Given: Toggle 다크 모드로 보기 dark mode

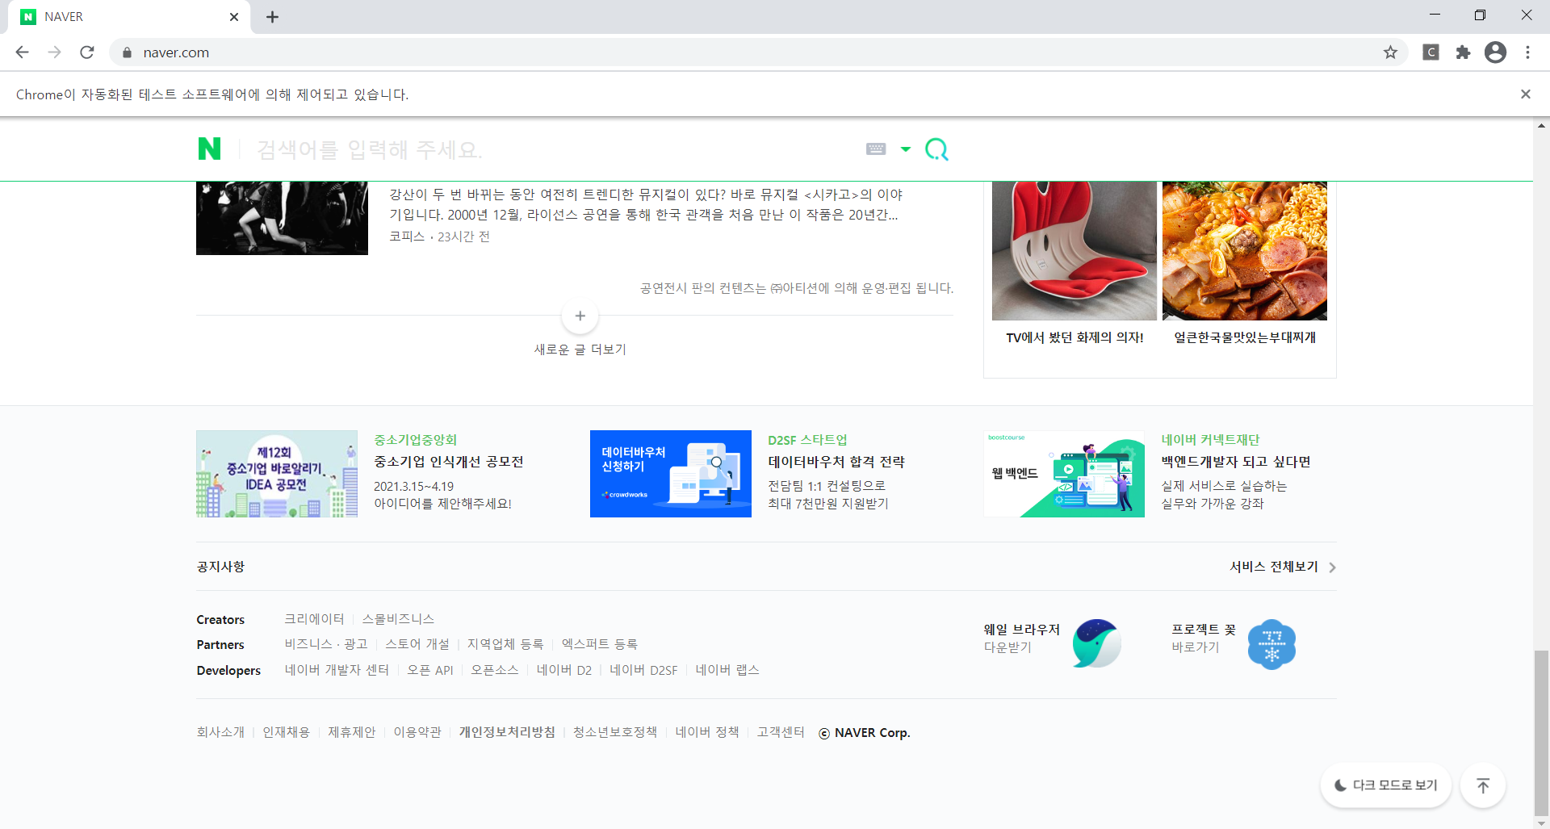Looking at the screenshot, I should (x=1386, y=785).
